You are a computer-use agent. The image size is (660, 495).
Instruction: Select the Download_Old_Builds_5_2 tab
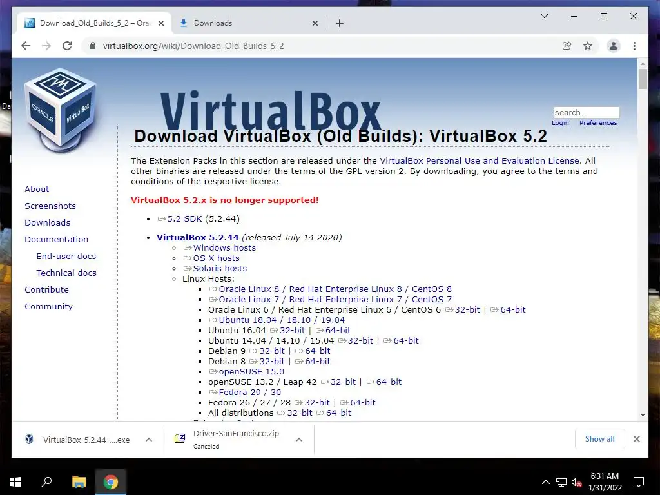(x=95, y=23)
